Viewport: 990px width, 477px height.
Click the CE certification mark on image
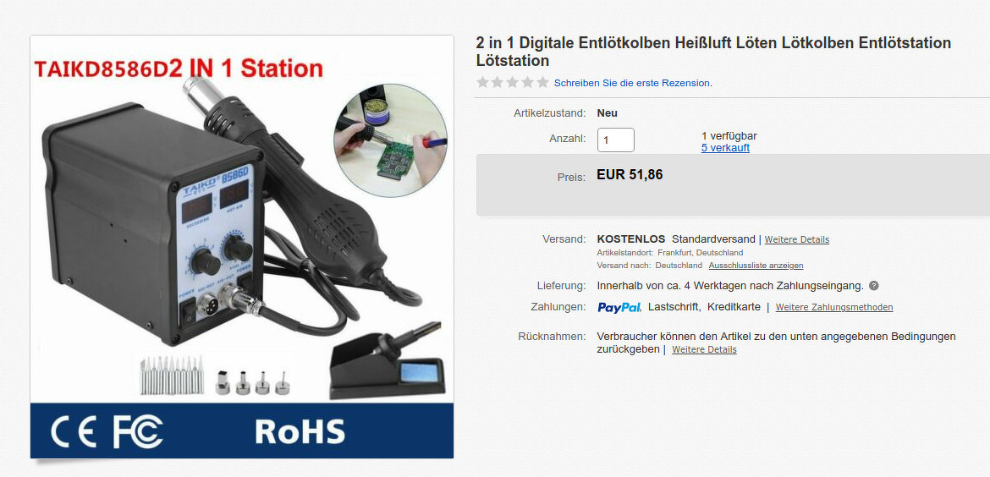74,431
